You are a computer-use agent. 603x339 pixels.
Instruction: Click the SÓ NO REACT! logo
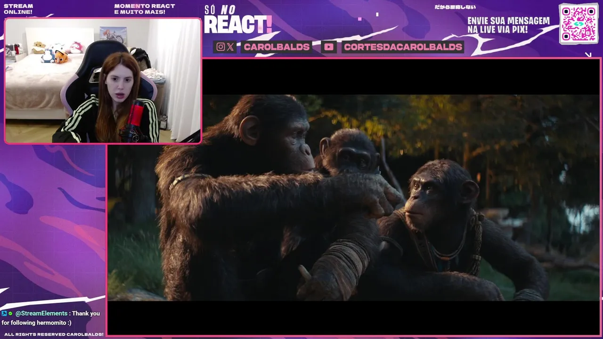238,20
